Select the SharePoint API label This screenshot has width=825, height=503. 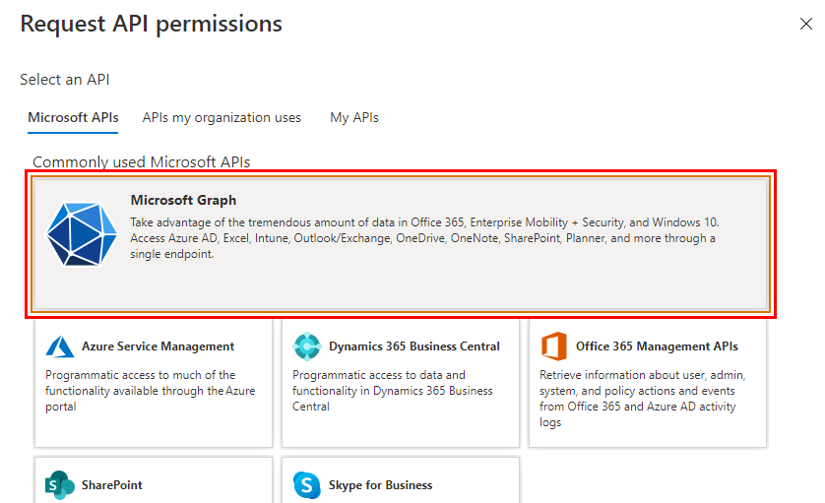coord(111,485)
